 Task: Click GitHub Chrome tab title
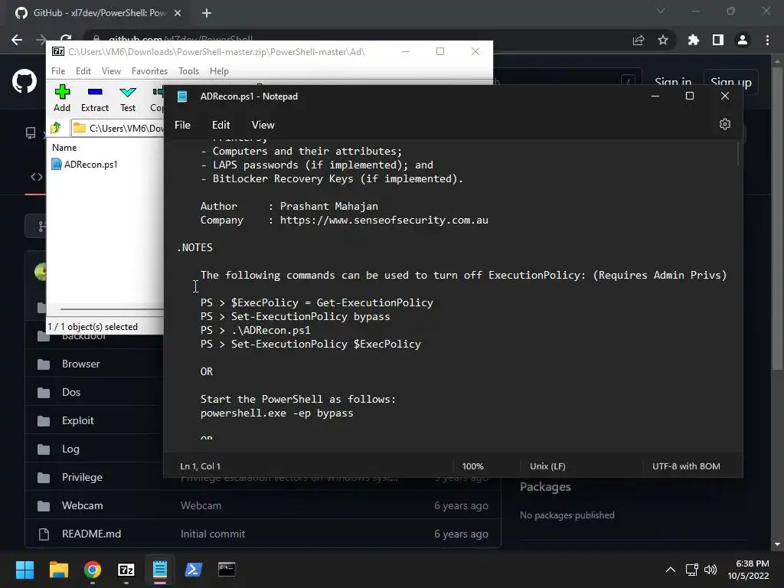(99, 12)
